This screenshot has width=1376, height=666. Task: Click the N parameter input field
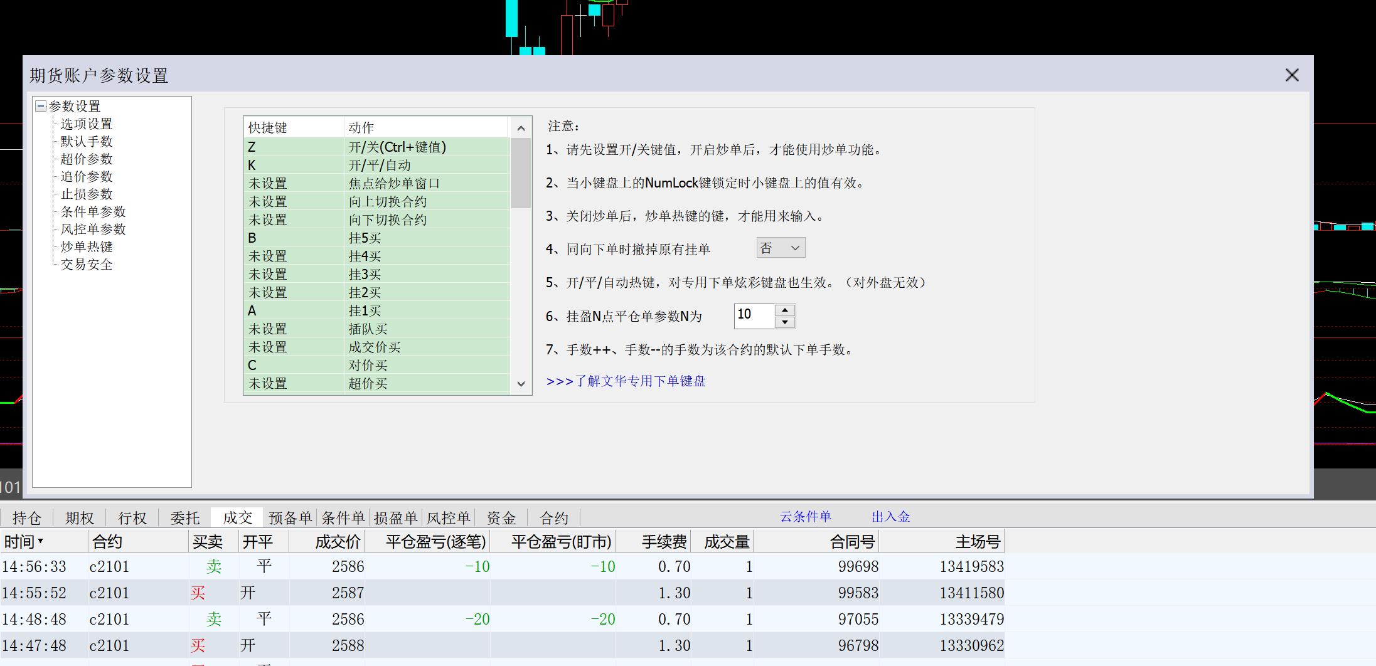(x=754, y=316)
